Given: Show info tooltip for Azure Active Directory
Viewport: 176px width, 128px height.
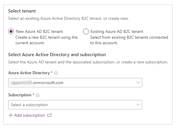Looking at the screenshot, I should 56,73.
